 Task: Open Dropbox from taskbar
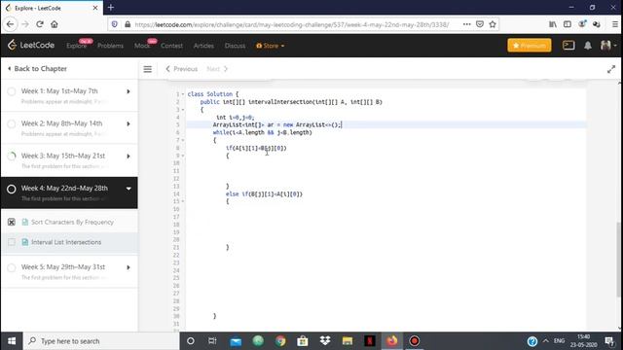(325, 341)
